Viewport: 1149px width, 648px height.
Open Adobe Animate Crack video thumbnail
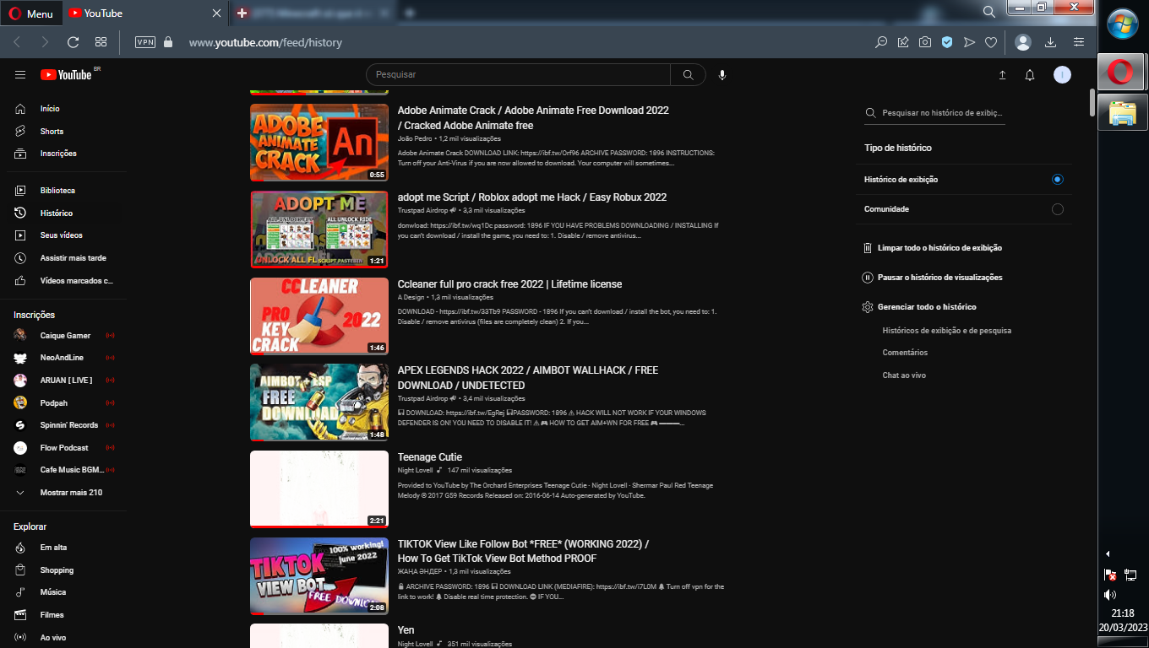pyautogui.click(x=319, y=143)
